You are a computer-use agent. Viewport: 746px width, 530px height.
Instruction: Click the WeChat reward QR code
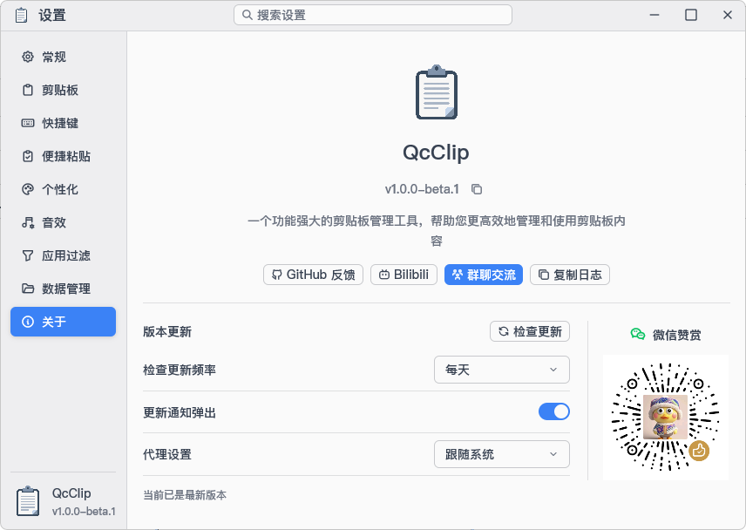tap(666, 418)
